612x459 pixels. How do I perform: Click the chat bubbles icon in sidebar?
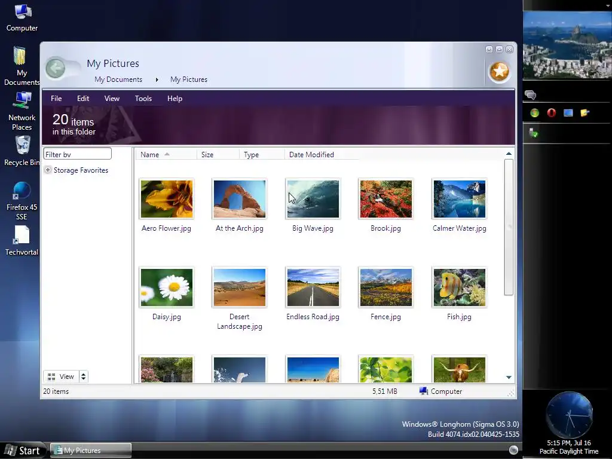click(x=530, y=94)
